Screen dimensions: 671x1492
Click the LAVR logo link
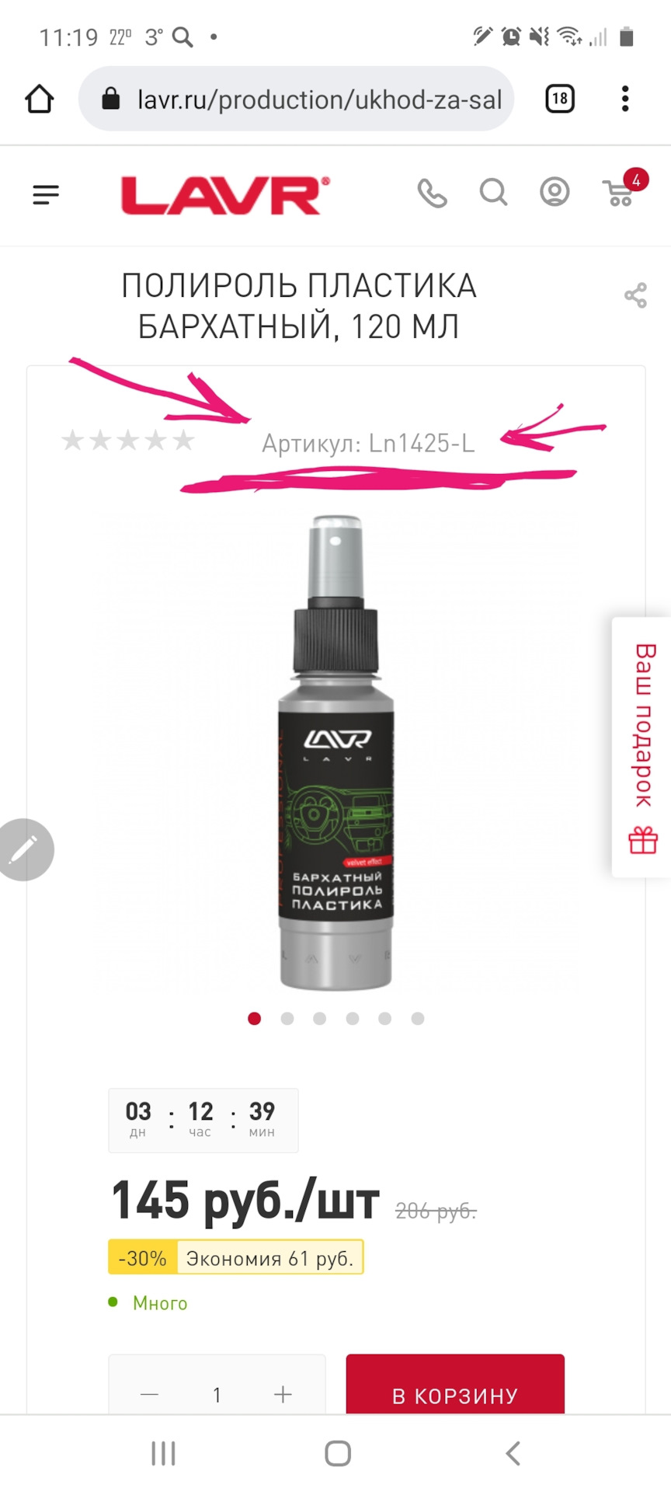pyautogui.click(x=225, y=195)
